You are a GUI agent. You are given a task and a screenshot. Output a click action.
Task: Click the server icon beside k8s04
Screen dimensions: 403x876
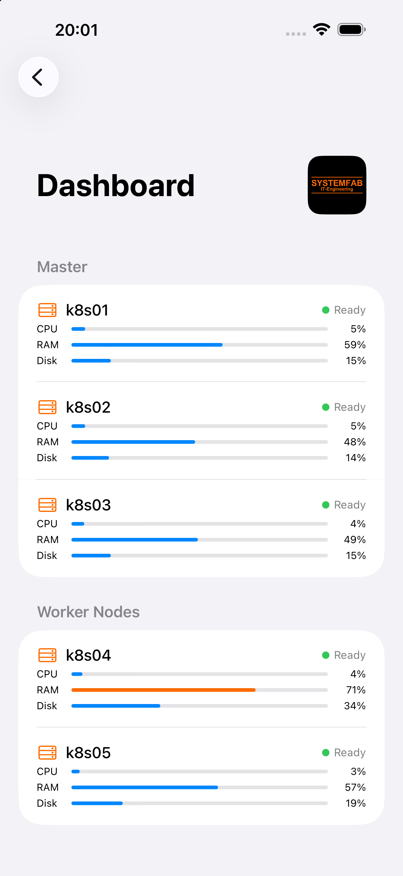pyautogui.click(x=47, y=655)
